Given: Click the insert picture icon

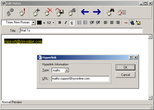Looking at the screenshot, I should (x=138, y=23).
